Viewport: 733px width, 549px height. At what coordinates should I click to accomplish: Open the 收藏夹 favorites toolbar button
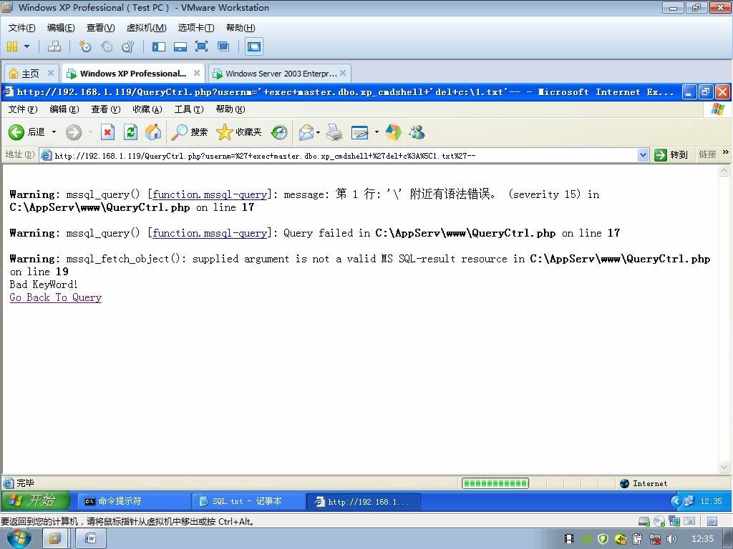[239, 132]
